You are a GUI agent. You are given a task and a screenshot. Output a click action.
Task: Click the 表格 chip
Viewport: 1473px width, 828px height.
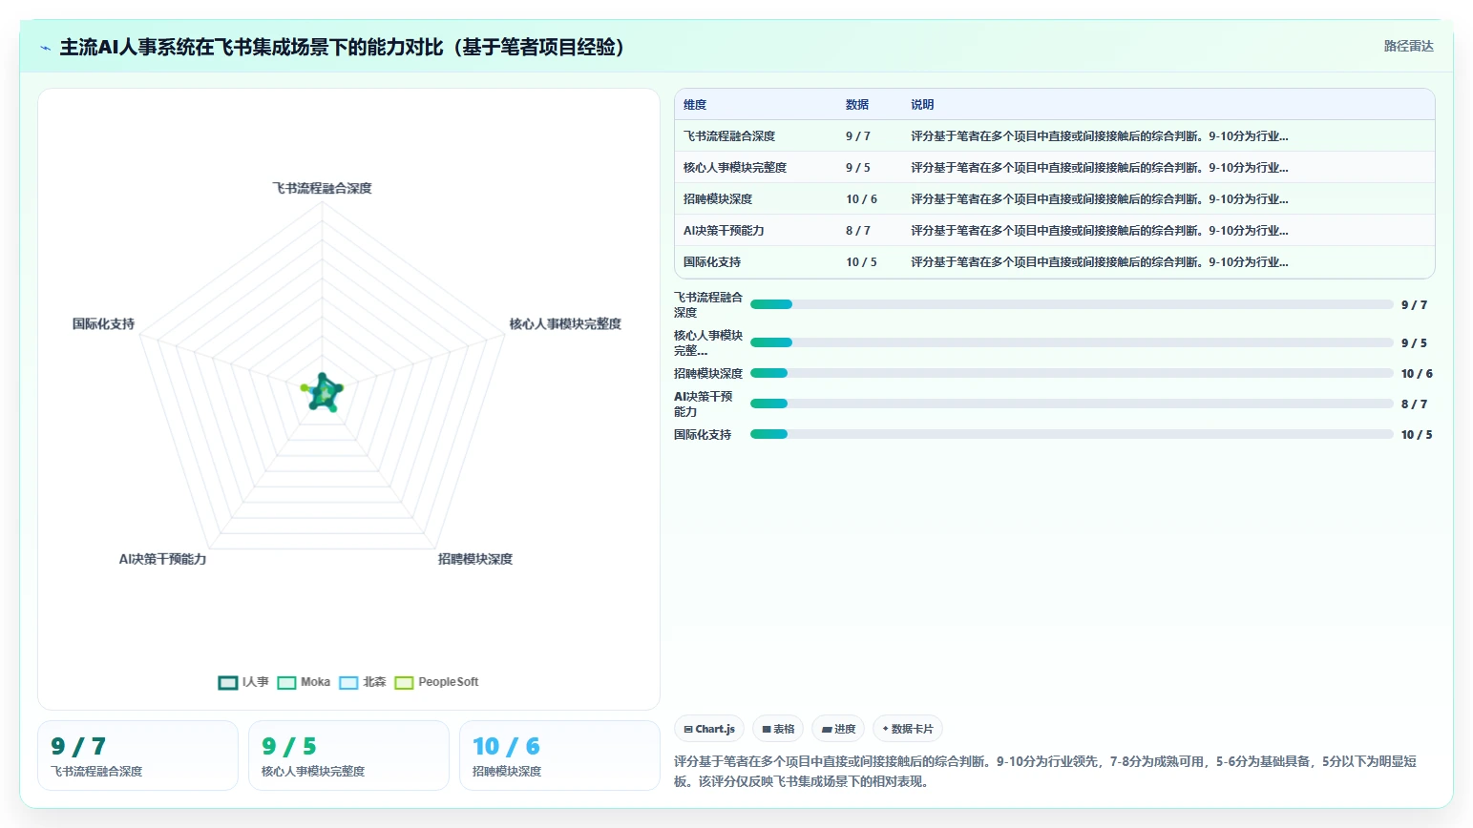[x=778, y=729]
